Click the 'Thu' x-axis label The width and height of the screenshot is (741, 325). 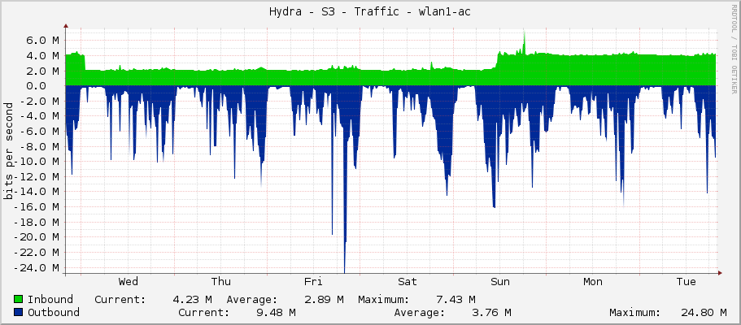tap(220, 282)
